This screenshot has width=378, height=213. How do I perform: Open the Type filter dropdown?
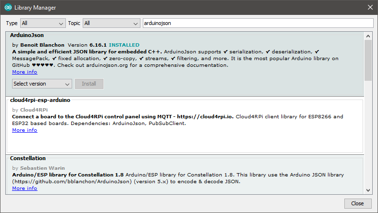click(43, 24)
